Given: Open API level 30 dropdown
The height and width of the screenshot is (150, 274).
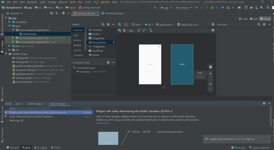Looking at the screenshot, I should [x=149, y=25].
